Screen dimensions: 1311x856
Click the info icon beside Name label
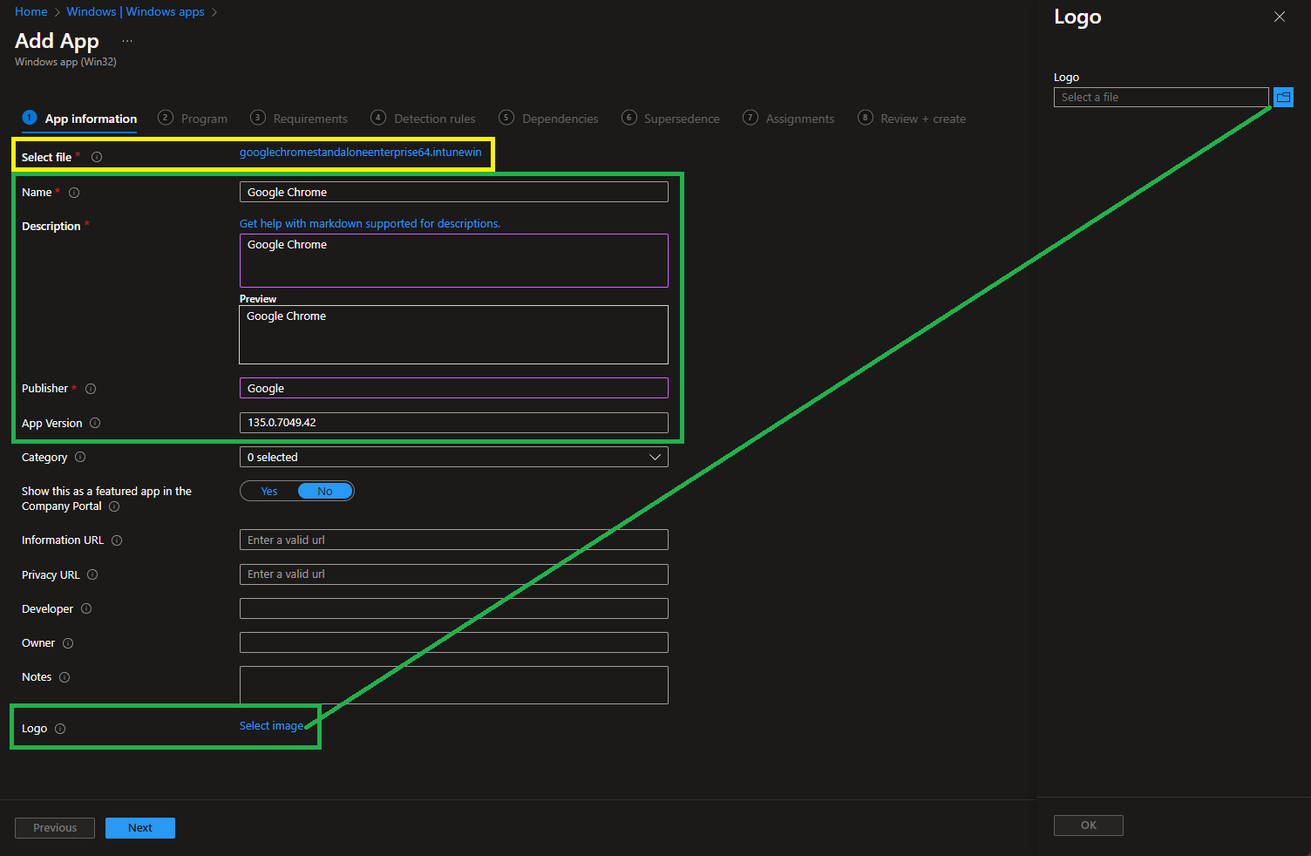[74, 193]
